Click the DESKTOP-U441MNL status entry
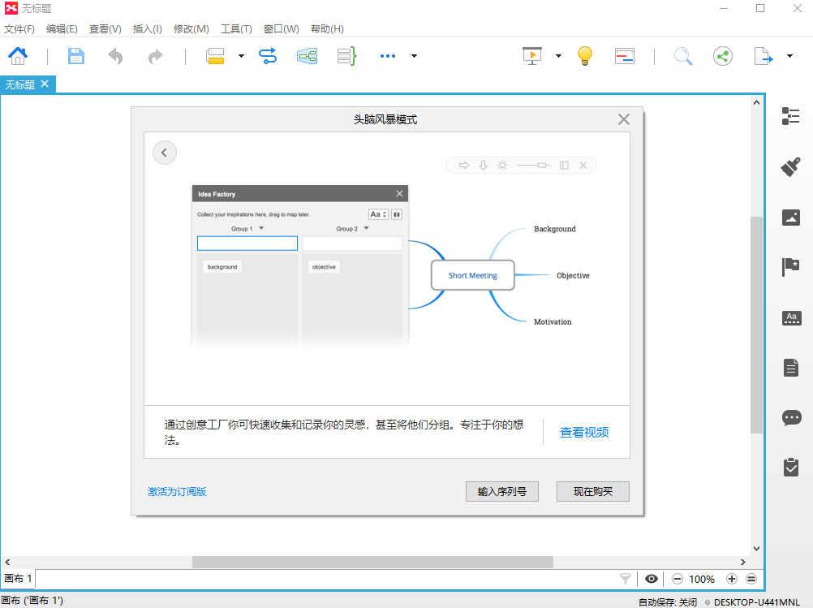Screen dimensions: 813x608 coord(756,602)
